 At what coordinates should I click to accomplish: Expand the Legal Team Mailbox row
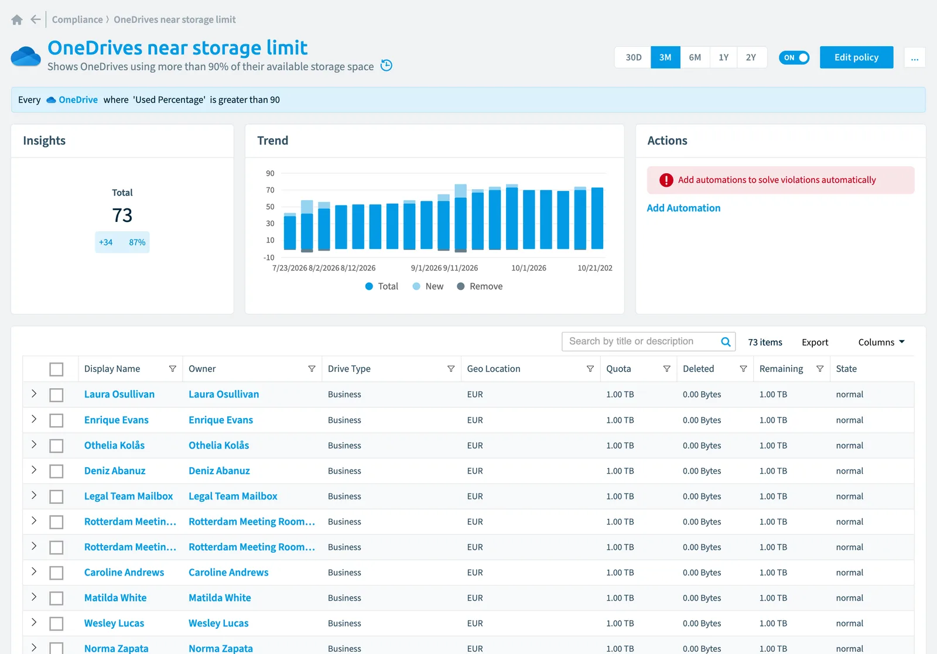coord(34,495)
